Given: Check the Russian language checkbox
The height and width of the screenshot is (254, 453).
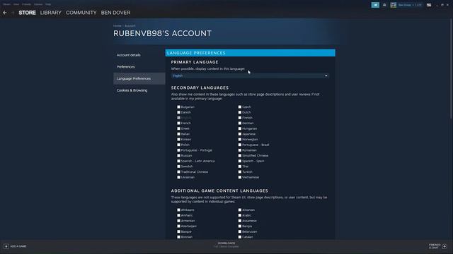Looking at the screenshot, I should coord(178,155).
